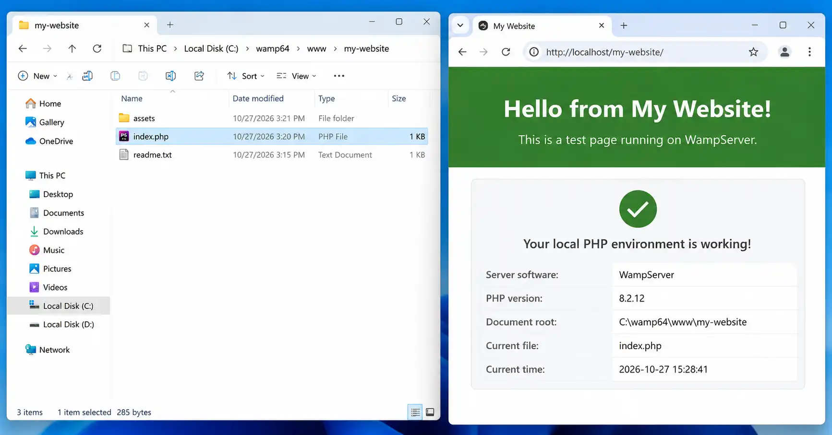Open the New dropdown in Explorer

click(37, 76)
